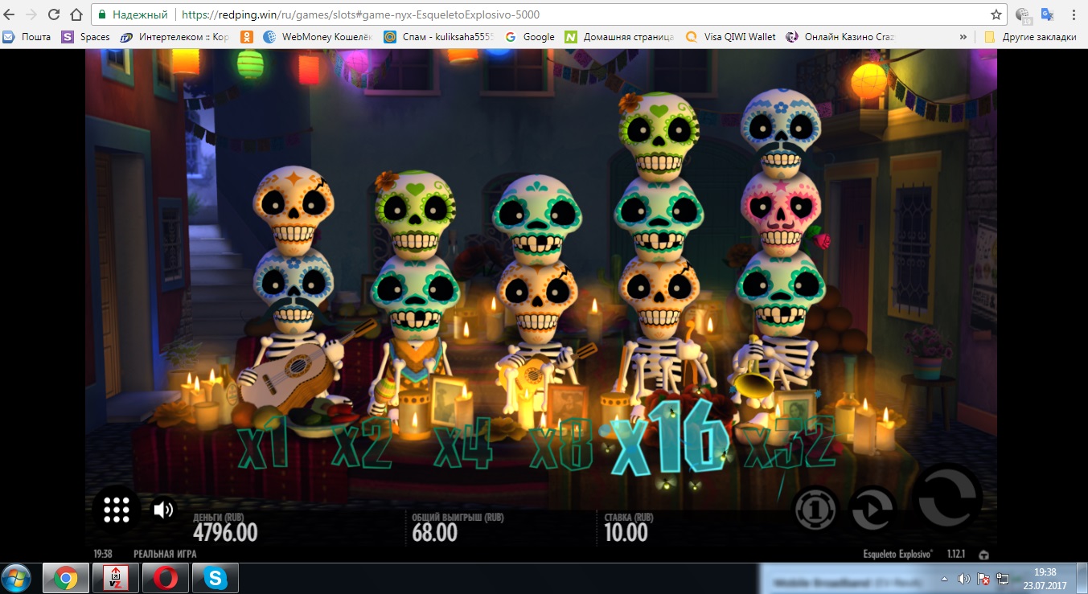Click the bet value 10.00
The width and height of the screenshot is (1088, 594).
coord(626,532)
